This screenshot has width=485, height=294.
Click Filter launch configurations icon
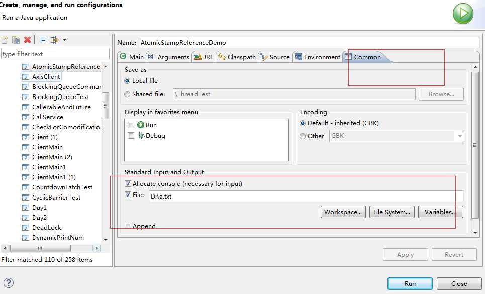(x=54, y=40)
